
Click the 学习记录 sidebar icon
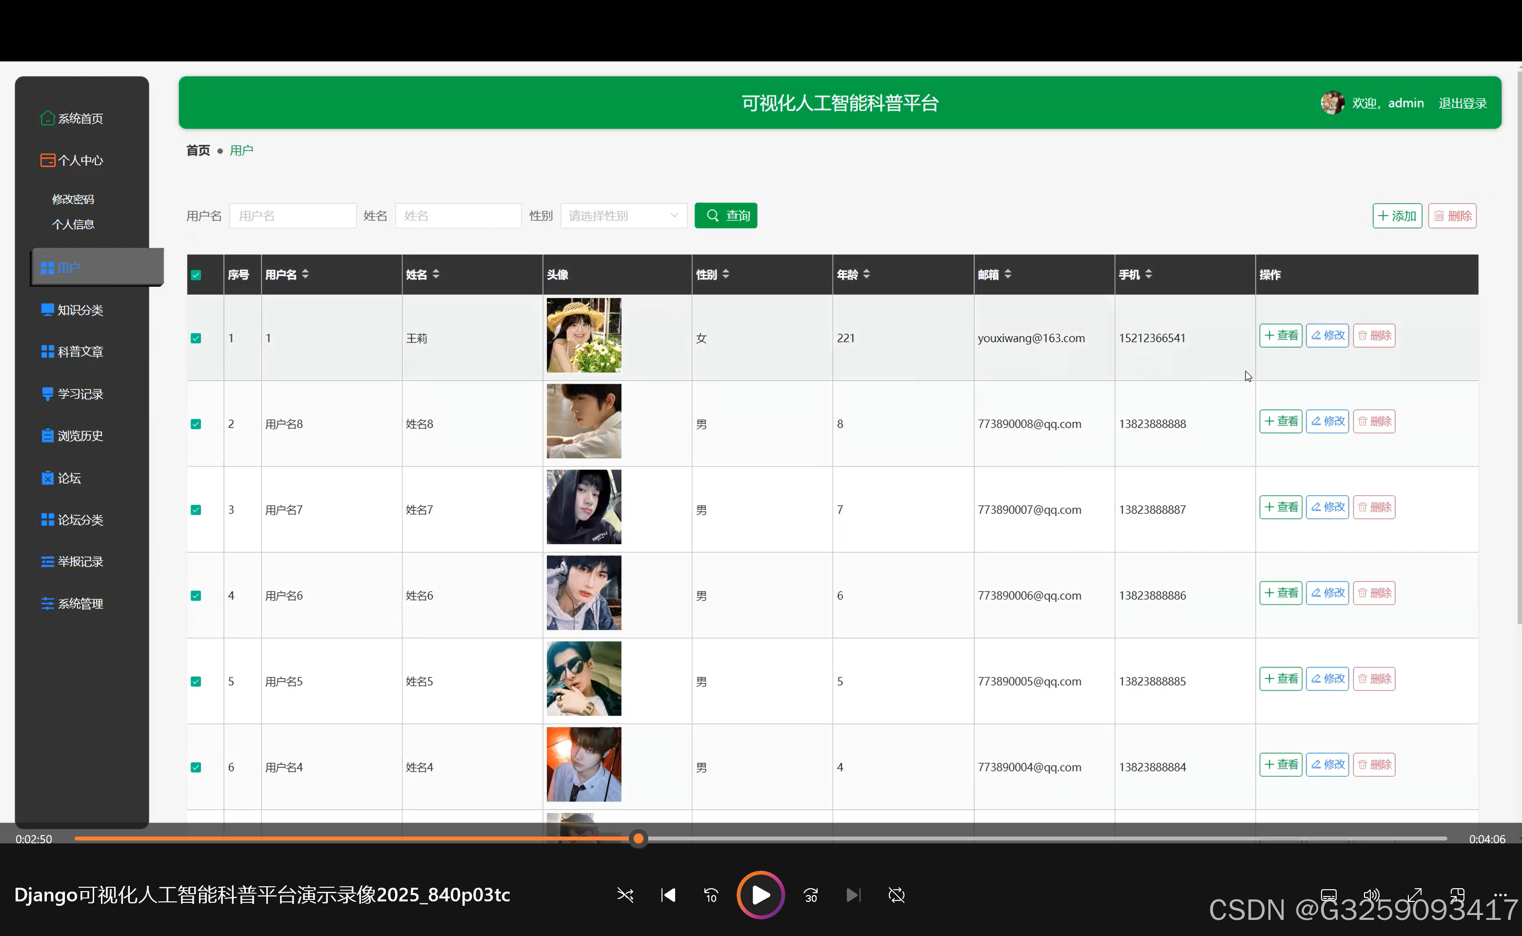(x=48, y=394)
